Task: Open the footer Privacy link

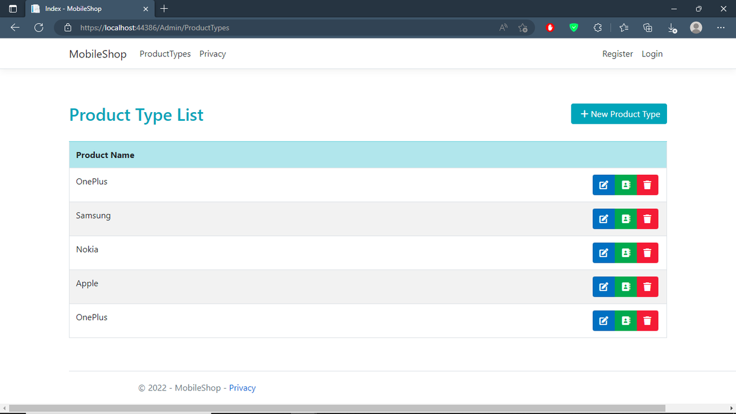Action: click(x=242, y=388)
